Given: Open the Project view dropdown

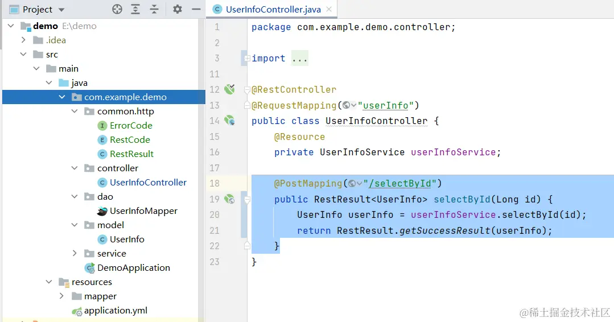Looking at the screenshot, I should coord(61,10).
